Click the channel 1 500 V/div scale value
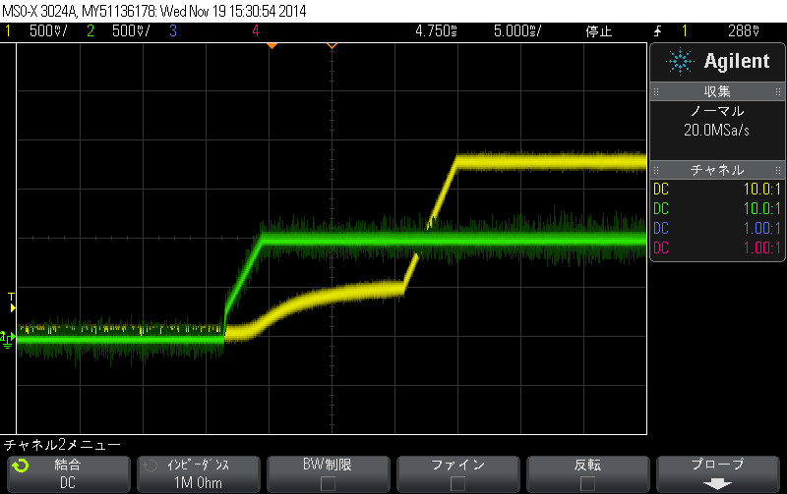 click(x=48, y=31)
